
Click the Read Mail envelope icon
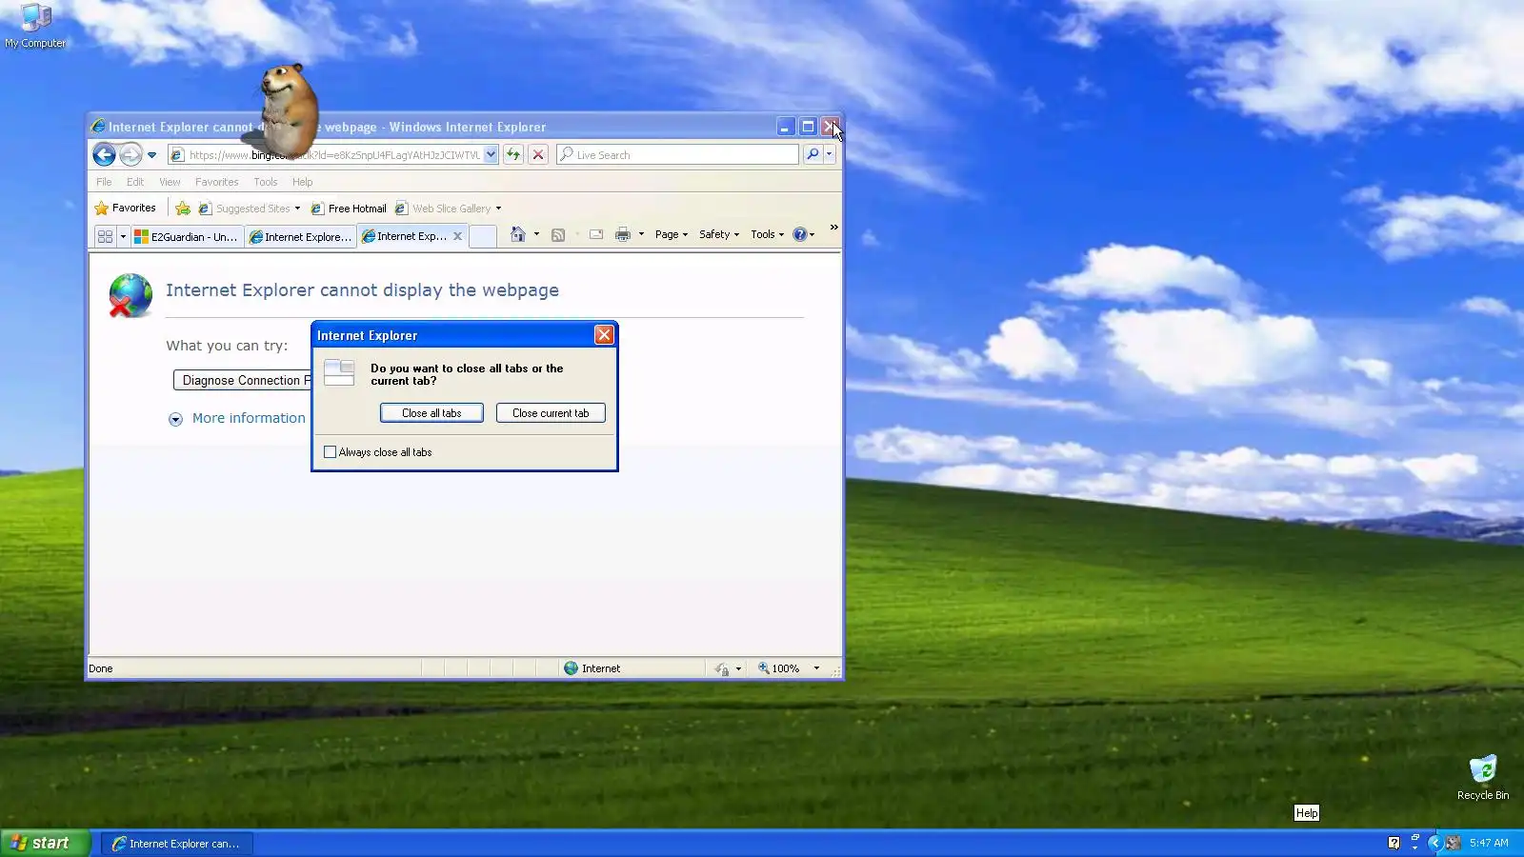[x=596, y=234]
